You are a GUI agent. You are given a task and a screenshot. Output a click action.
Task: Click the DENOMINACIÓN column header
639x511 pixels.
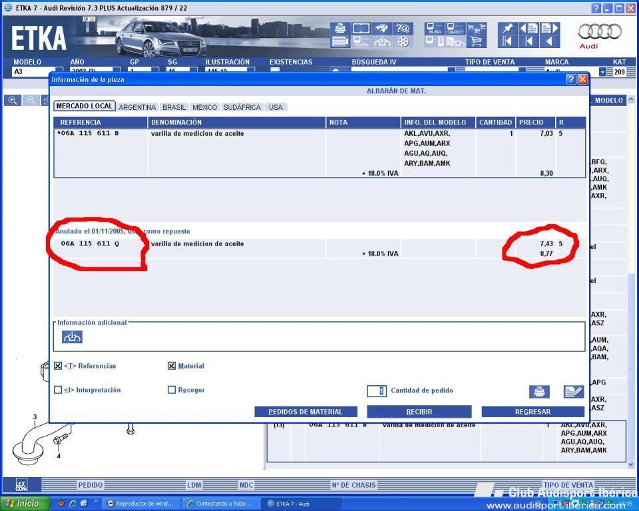click(236, 122)
